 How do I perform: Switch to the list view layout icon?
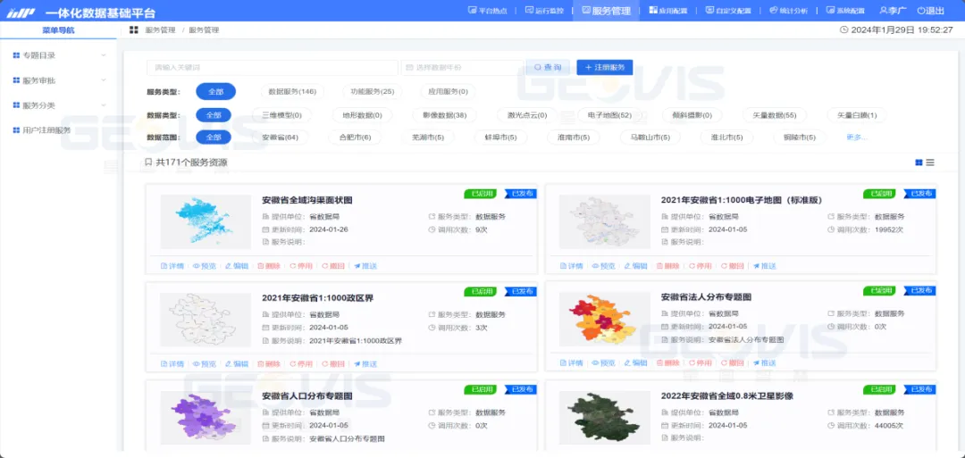point(930,162)
